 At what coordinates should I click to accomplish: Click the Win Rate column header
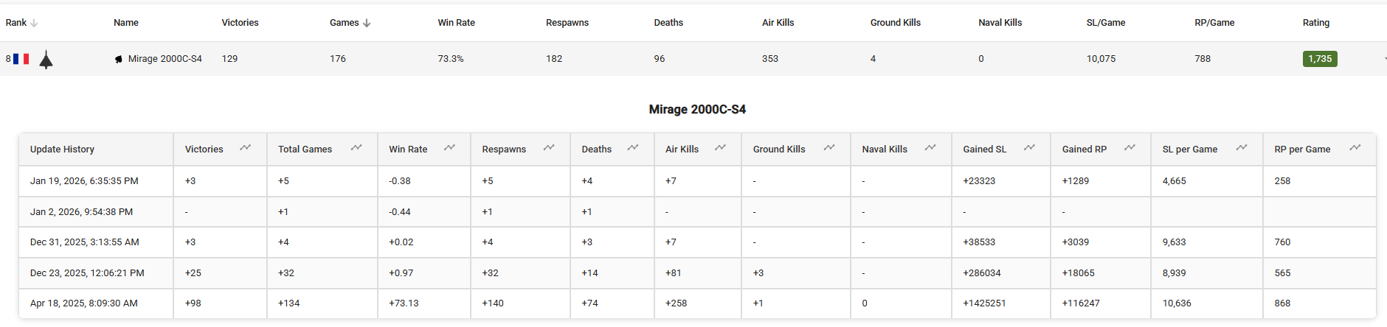pos(456,23)
